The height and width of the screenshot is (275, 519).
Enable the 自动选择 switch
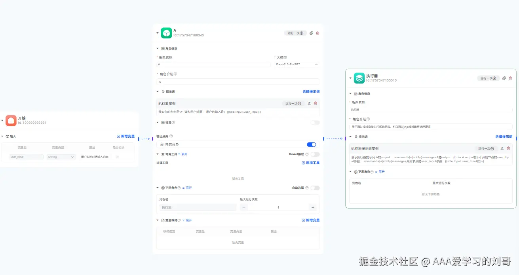pos(315,188)
